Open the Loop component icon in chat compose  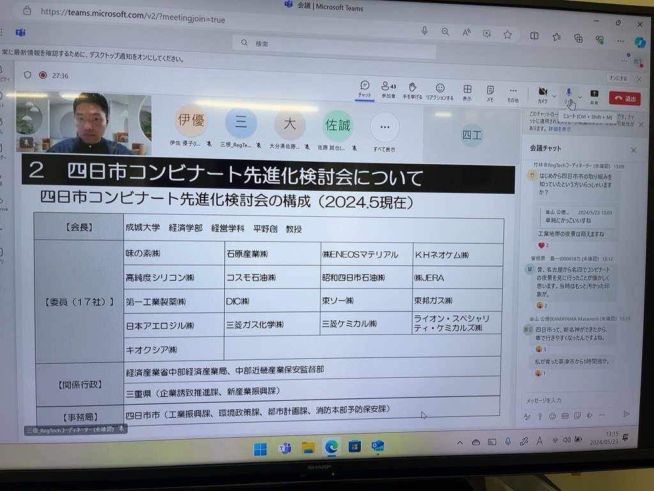coord(589,415)
